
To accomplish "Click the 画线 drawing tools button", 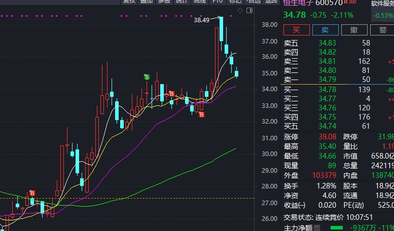I will pyautogui.click(x=200, y=1).
